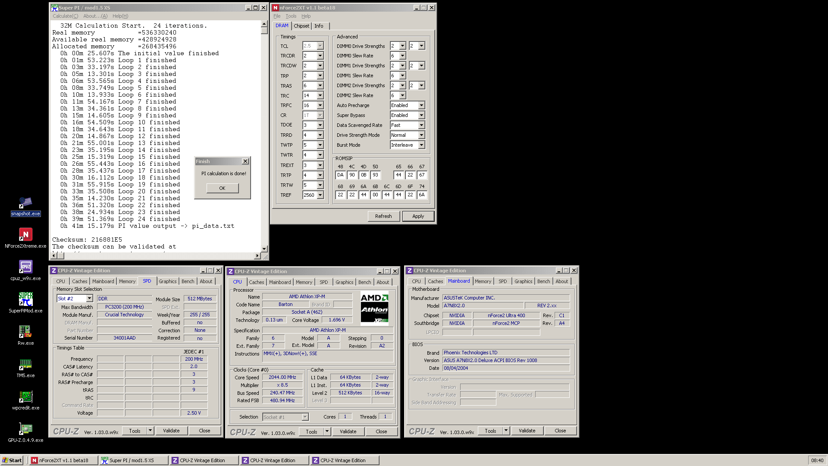Open the Rw.exe desktop icon
The width and height of the screenshot is (828, 466).
[25, 335]
